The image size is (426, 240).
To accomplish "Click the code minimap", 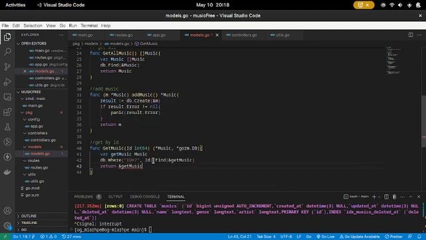I will (x=393, y=61).
